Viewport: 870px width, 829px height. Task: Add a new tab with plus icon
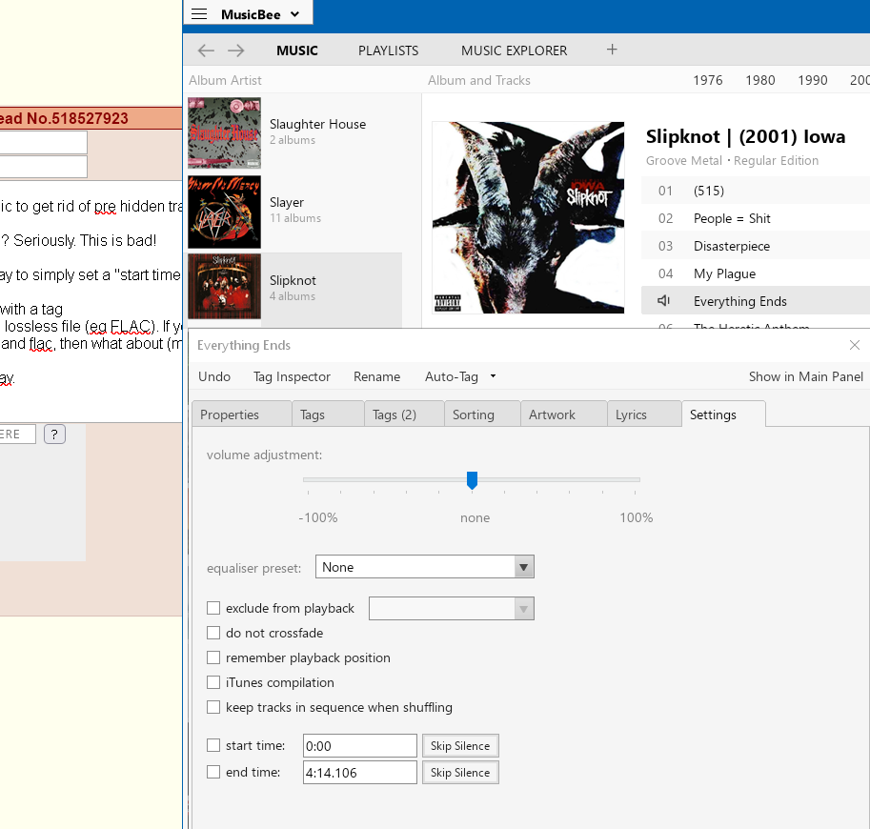612,51
